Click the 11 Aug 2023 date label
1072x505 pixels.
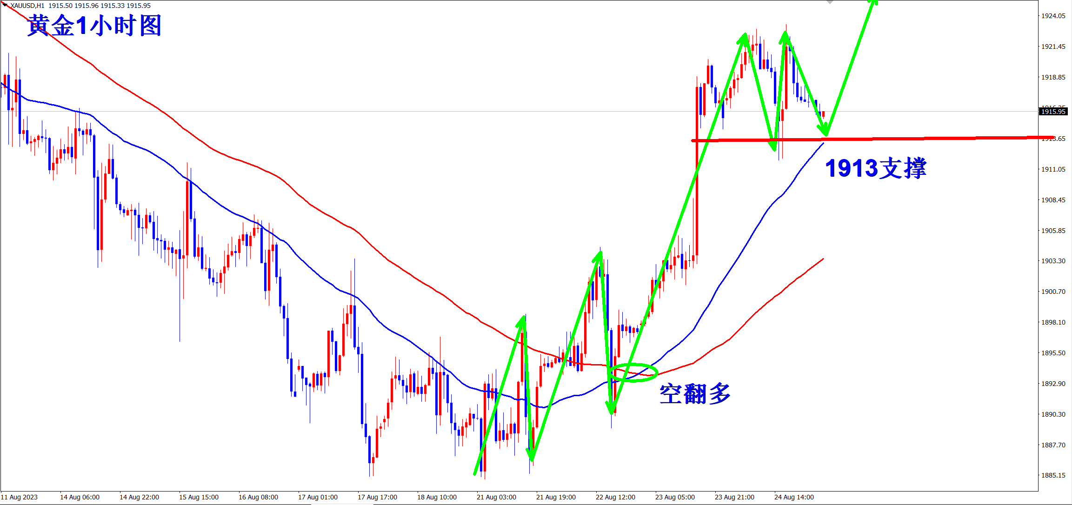pos(20,497)
